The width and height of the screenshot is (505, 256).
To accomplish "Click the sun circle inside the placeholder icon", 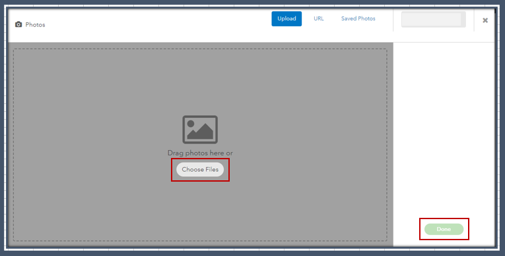I will click(x=191, y=124).
